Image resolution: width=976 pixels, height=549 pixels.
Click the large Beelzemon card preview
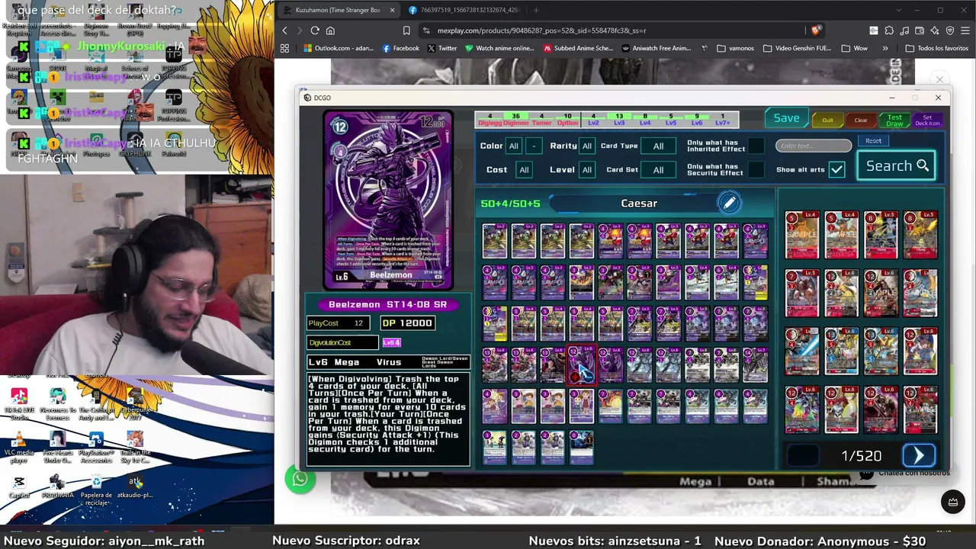pyautogui.click(x=389, y=200)
